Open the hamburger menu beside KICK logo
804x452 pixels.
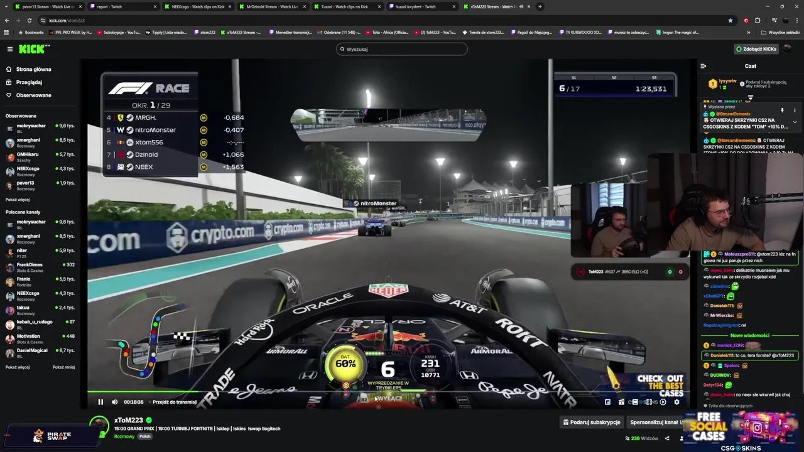[9, 49]
